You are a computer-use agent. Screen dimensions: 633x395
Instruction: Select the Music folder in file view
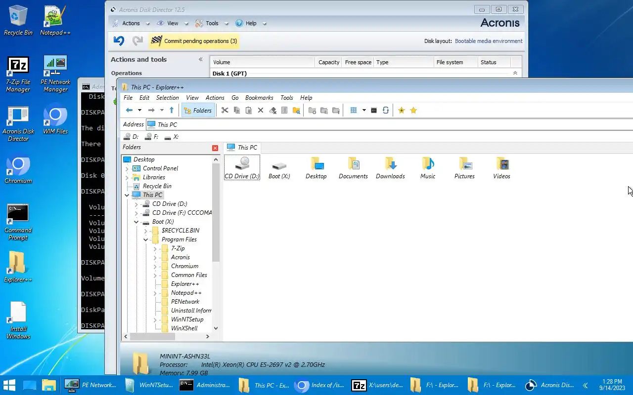tap(428, 168)
